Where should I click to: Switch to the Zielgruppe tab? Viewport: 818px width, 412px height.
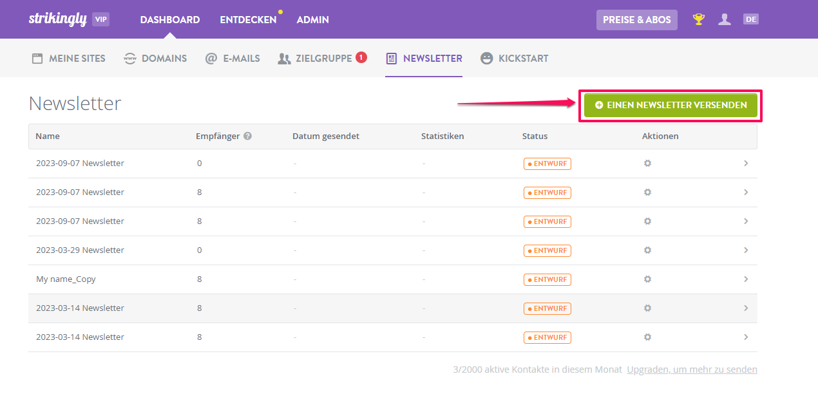click(315, 59)
